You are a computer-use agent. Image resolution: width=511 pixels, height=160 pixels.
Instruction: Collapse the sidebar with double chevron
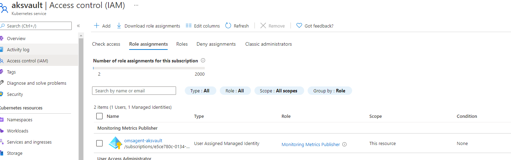coord(78,26)
